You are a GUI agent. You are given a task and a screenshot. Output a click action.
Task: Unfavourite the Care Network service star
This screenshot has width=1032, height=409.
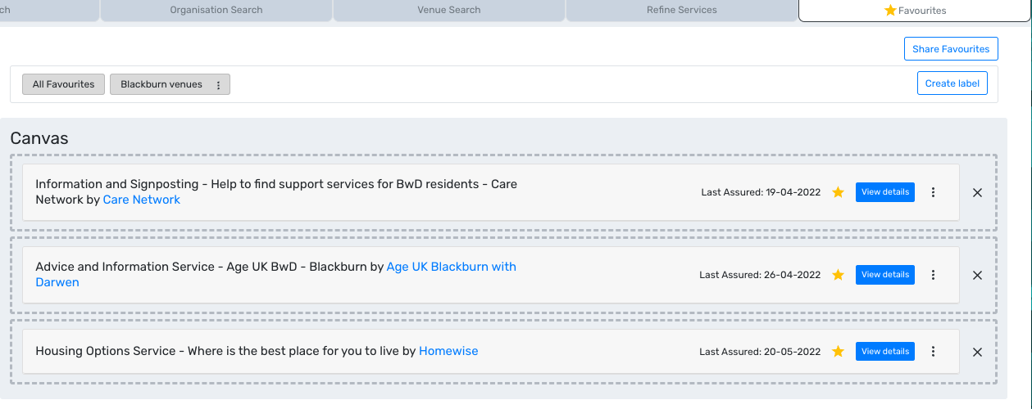click(838, 192)
